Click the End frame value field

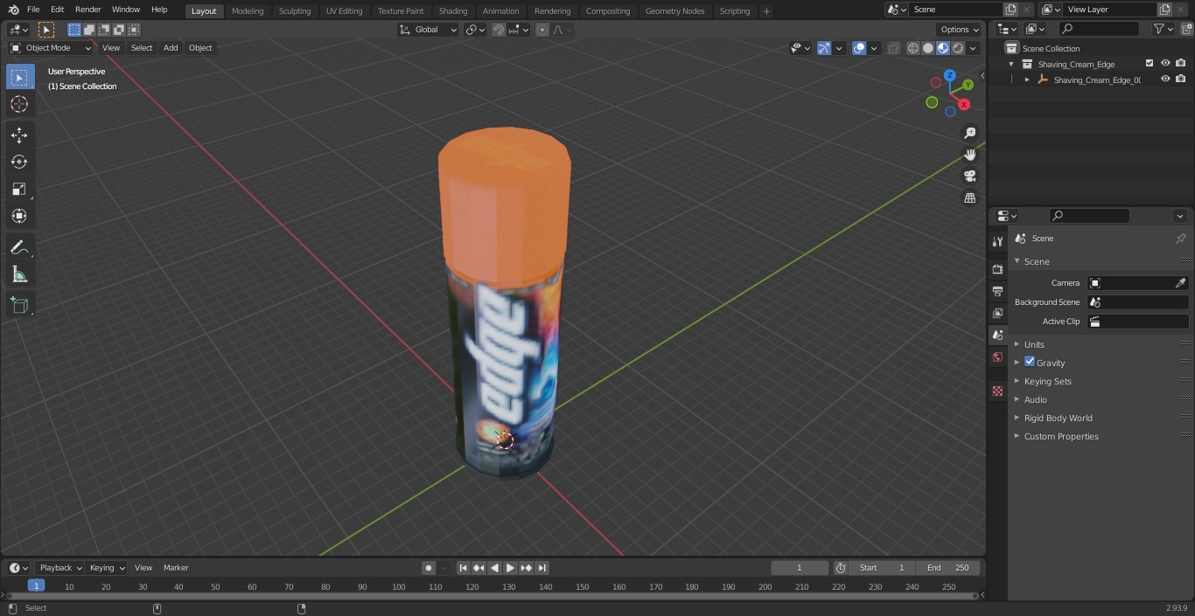[948, 568]
